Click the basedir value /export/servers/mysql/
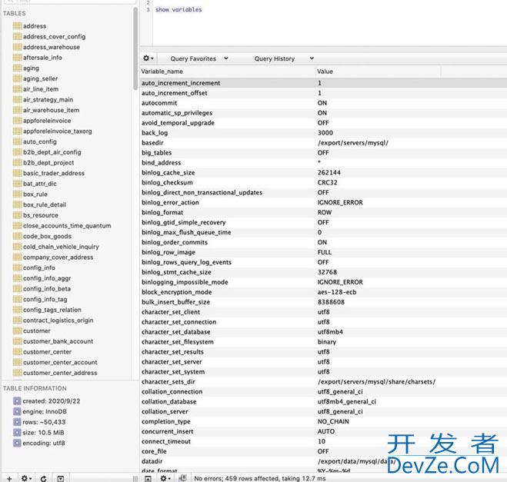Image resolution: width=507 pixels, height=482 pixels. point(353,143)
